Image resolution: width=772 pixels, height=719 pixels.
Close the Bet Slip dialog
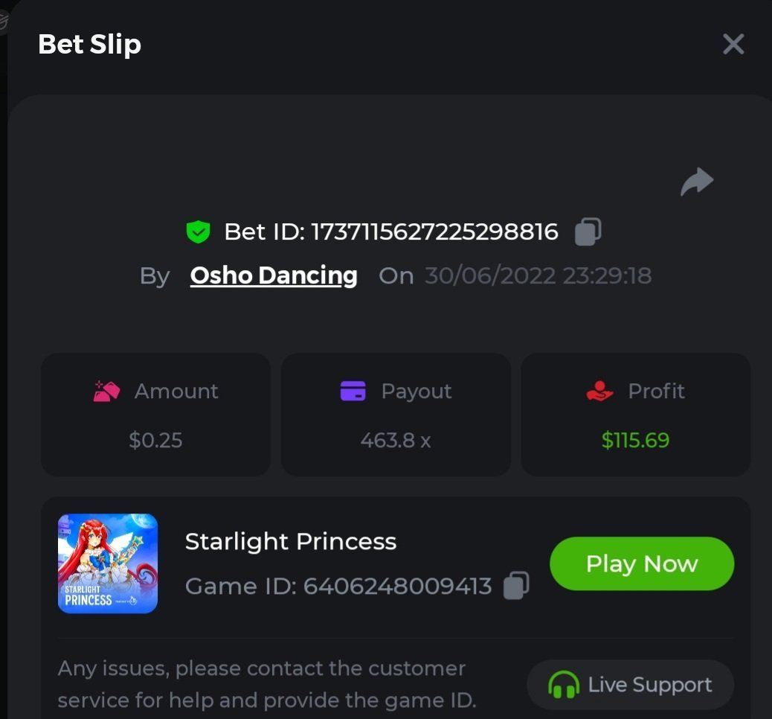(733, 45)
